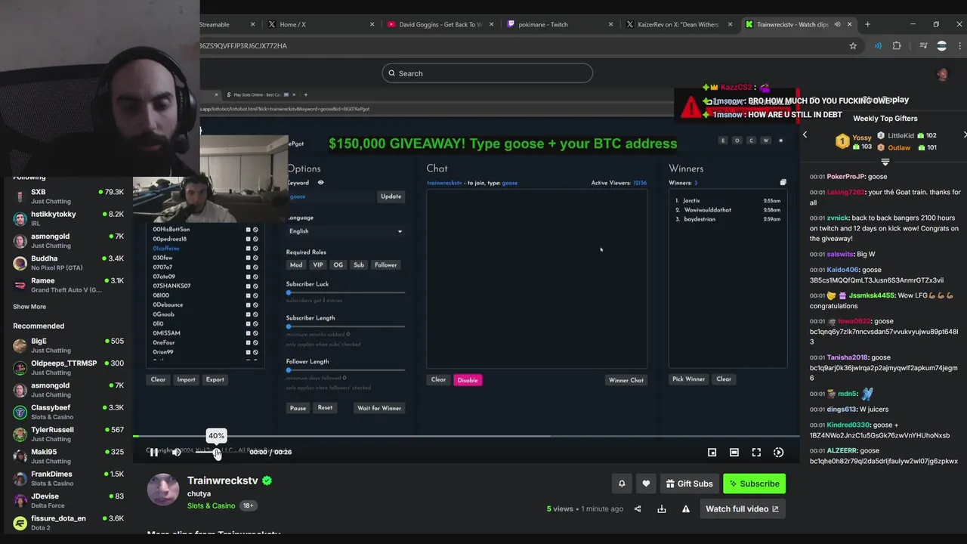Open BigE recommended channel
Screen dimensions: 967x544
tap(68, 345)
